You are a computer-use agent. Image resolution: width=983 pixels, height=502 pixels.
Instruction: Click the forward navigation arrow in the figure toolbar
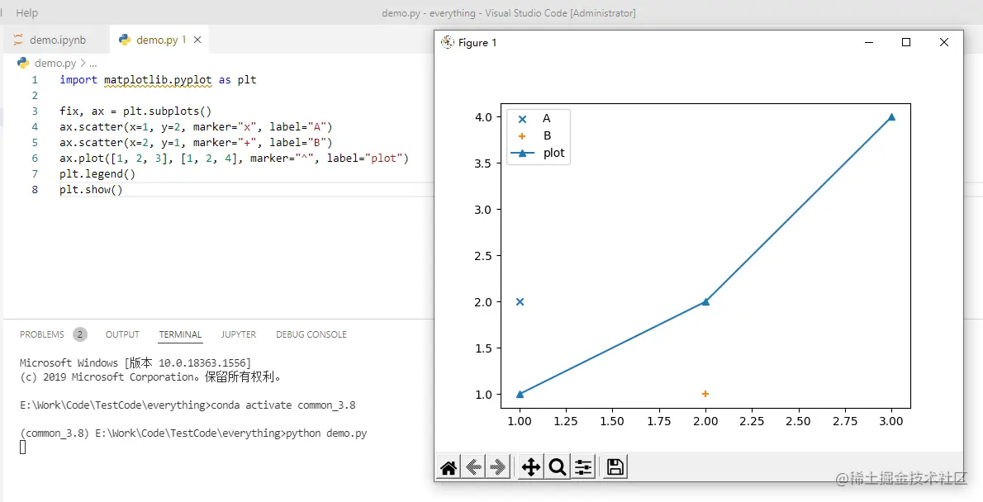coord(498,466)
